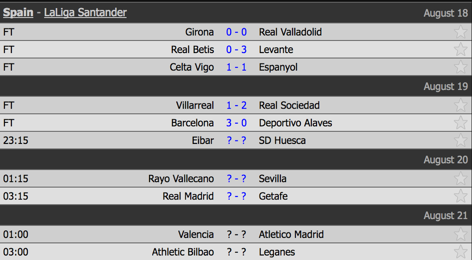Open the LaLiga Santander league link
This screenshot has height=260, width=472.
(85, 13)
